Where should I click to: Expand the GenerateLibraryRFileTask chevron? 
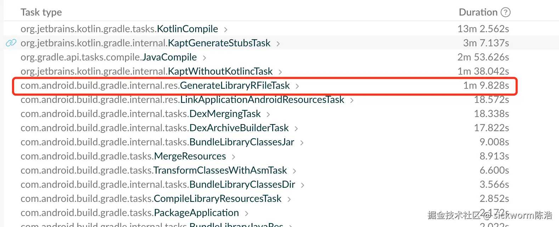click(297, 86)
